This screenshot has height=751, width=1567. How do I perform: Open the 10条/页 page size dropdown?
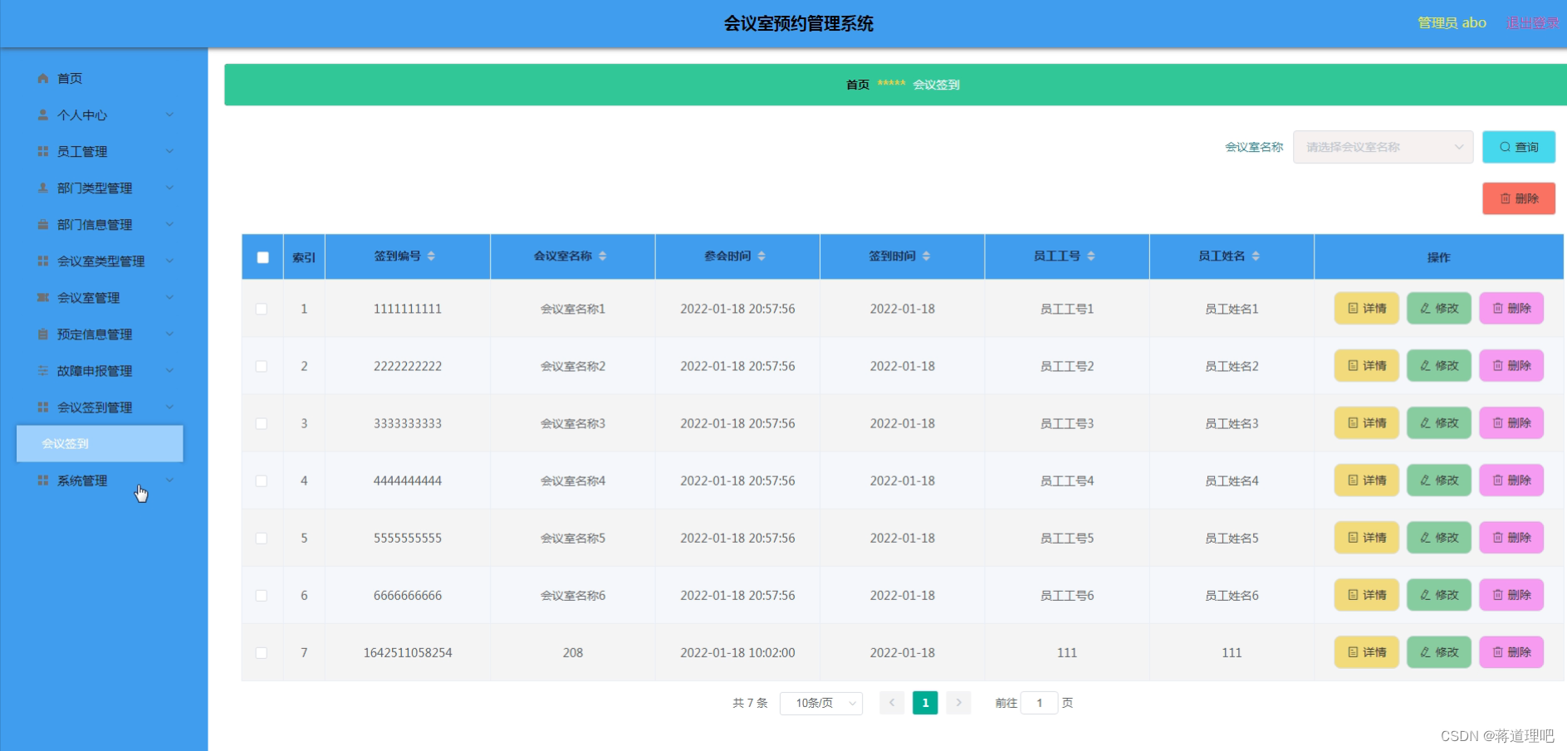click(821, 703)
